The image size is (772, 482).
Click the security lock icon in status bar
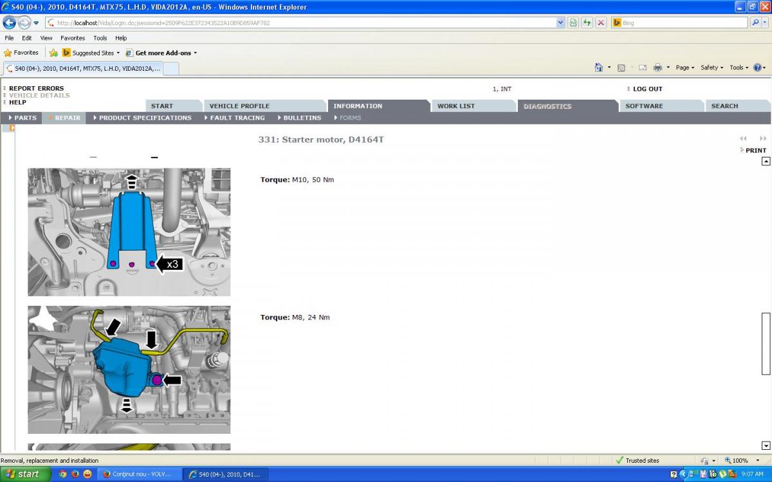click(x=705, y=461)
